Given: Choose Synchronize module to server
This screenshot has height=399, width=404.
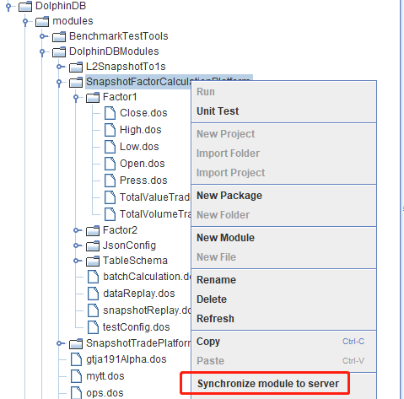Looking at the screenshot, I should pos(268,384).
